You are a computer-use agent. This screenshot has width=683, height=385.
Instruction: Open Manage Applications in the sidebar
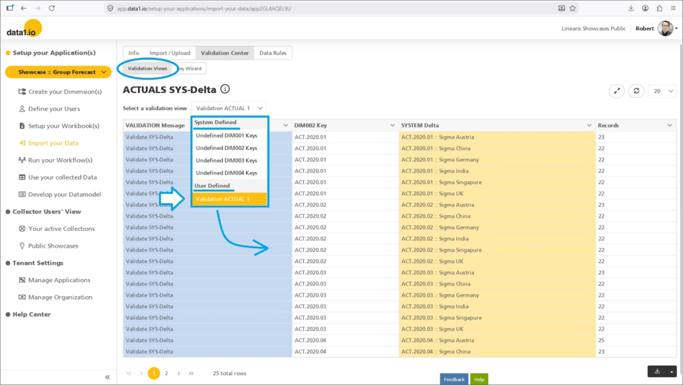tap(59, 280)
